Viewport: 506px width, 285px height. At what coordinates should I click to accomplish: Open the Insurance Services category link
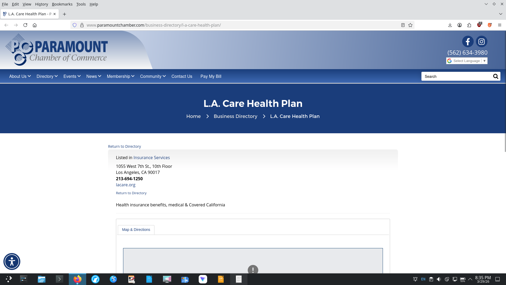click(x=152, y=158)
